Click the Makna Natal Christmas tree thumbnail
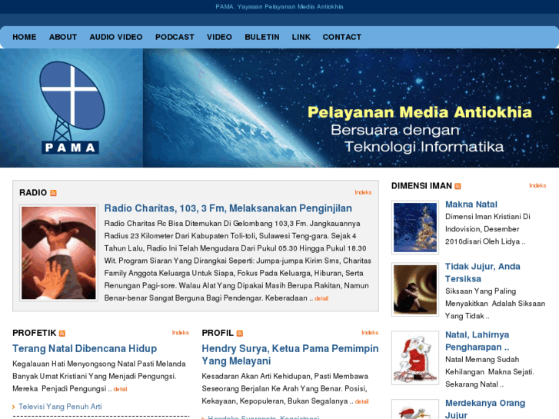Image resolution: width=559 pixels, height=419 pixels. [415, 228]
